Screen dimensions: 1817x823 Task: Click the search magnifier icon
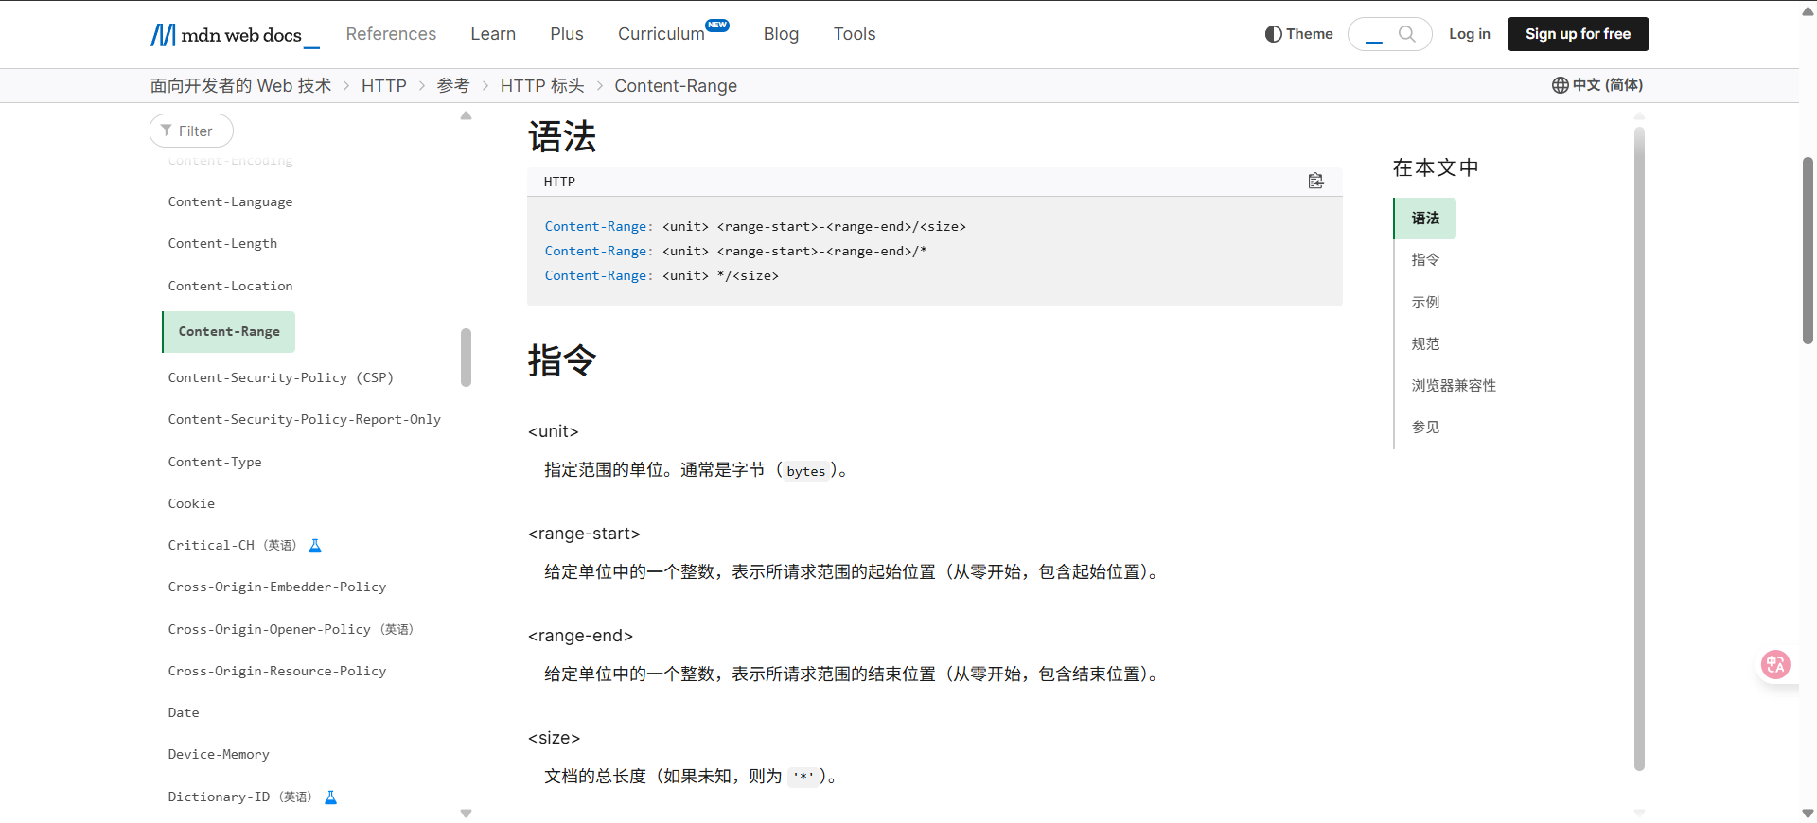[x=1407, y=34]
